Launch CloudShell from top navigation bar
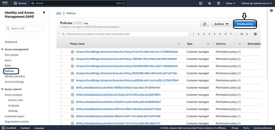Screen dimensions: 275x130 [201, 3]
